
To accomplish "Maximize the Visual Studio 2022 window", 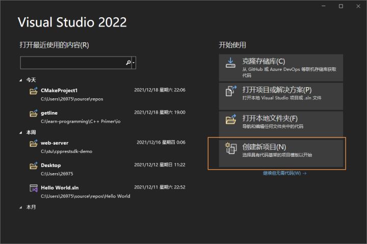I will pyautogui.click(x=341, y=6).
